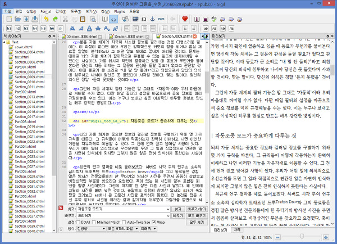Open the Format menu
The width and height of the screenshot is (337, 244).
(46, 11)
